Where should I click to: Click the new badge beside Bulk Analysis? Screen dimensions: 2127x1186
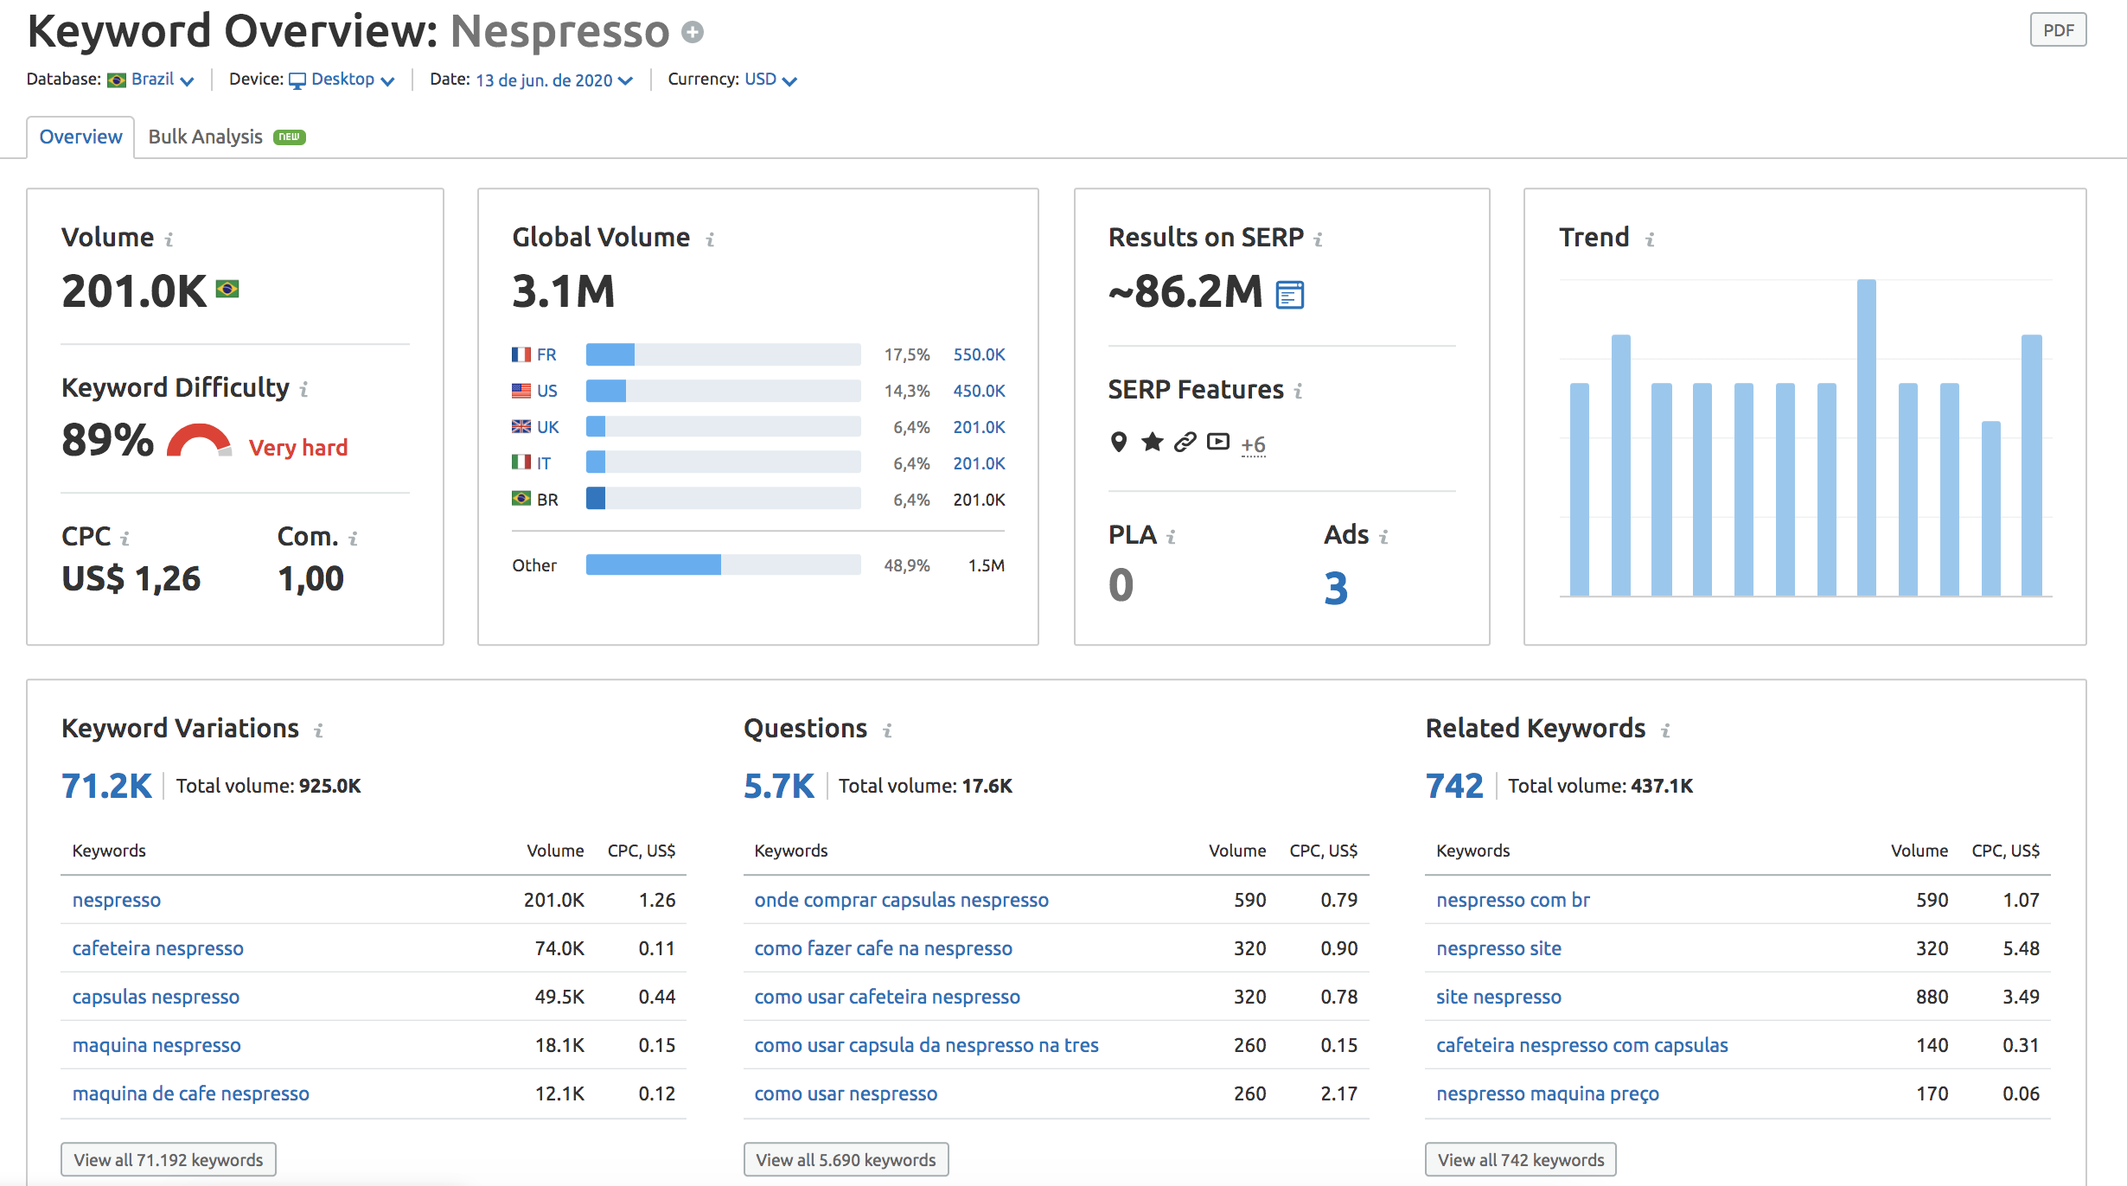pos(290,137)
